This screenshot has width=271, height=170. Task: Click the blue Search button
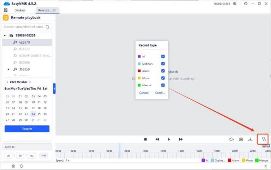[x=27, y=129]
